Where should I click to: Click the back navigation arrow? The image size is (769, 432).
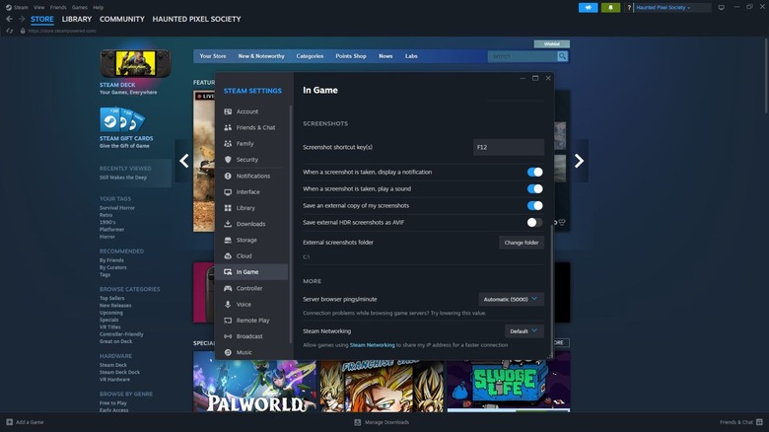pos(9,19)
